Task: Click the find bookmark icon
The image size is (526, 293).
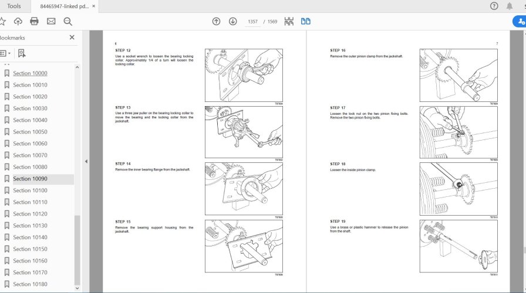Action: (x=22, y=53)
